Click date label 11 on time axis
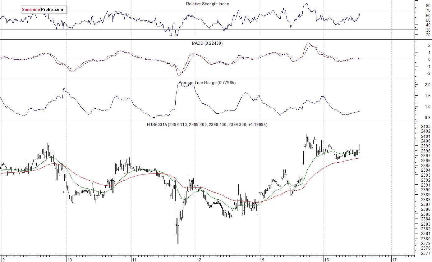This screenshot has height=262, width=432. click(134, 259)
